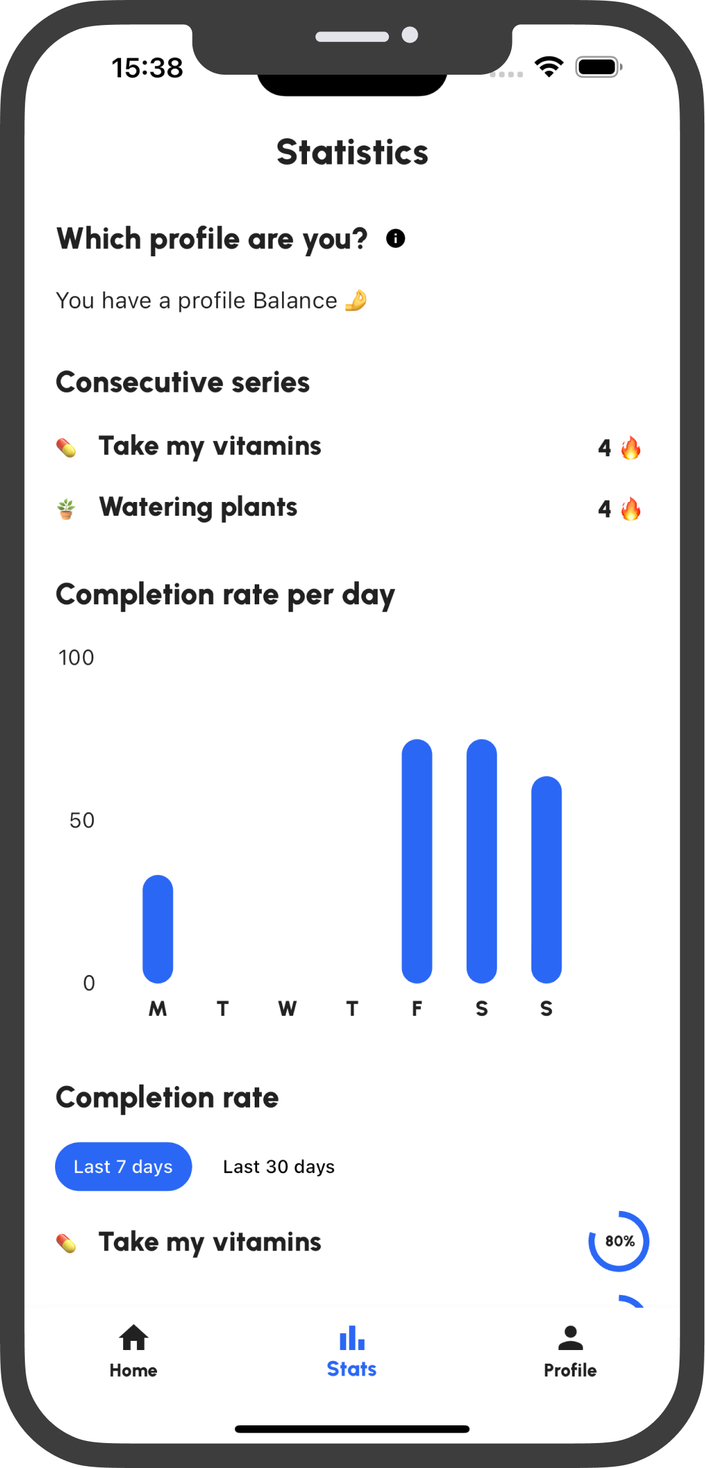The image size is (705, 1468).
Task: Open Take my vitamins completion rate row
Action: pyautogui.click(x=352, y=1241)
